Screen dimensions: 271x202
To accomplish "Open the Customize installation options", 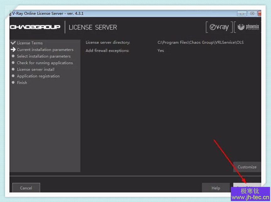I will (247, 167).
